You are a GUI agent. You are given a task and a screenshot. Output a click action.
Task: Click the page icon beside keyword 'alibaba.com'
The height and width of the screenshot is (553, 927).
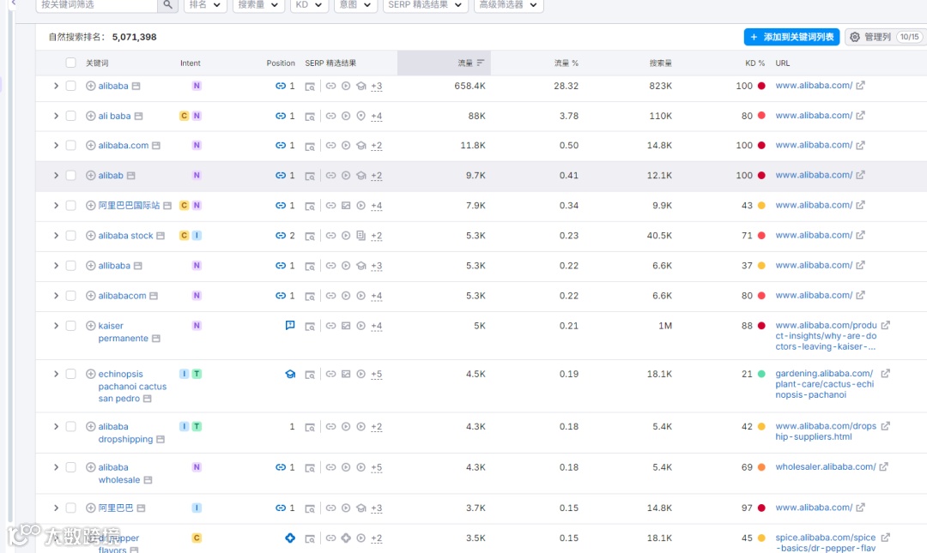click(x=156, y=146)
